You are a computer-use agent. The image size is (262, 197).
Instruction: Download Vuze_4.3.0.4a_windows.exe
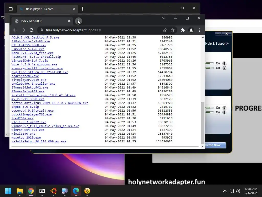coord(34,64)
